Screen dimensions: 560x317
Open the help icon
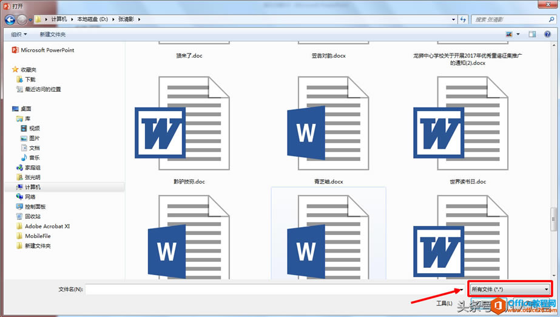tap(547, 34)
